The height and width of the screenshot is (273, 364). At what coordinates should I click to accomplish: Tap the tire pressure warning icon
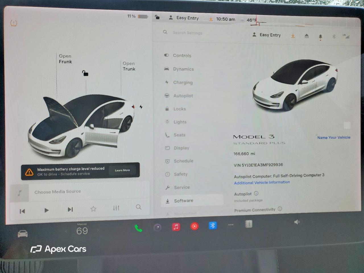point(14,23)
